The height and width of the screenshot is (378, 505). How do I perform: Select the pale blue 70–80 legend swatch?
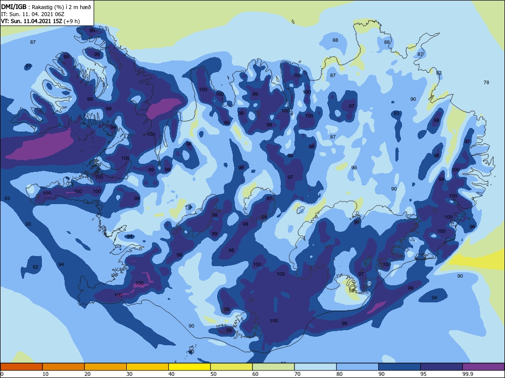(315, 367)
